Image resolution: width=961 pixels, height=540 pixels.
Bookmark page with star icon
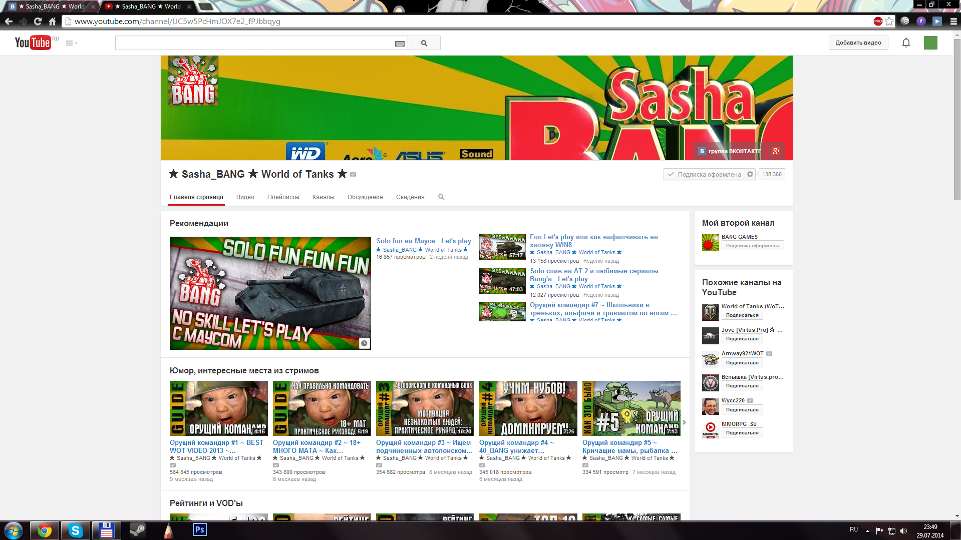click(889, 21)
